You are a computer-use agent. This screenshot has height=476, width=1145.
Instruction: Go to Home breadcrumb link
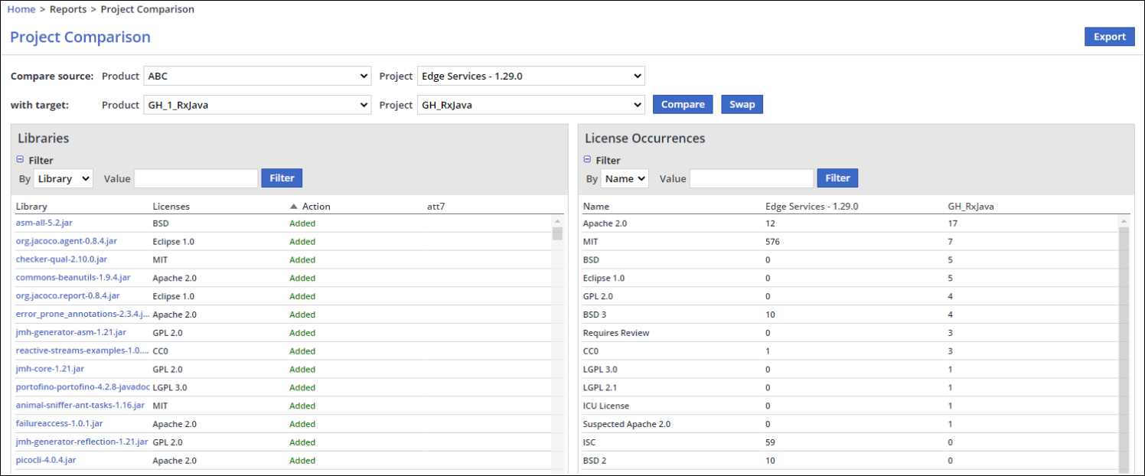tap(21, 9)
